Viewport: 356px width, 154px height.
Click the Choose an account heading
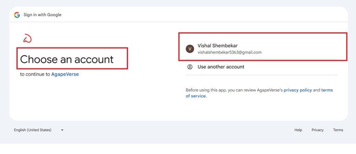[x=67, y=59]
